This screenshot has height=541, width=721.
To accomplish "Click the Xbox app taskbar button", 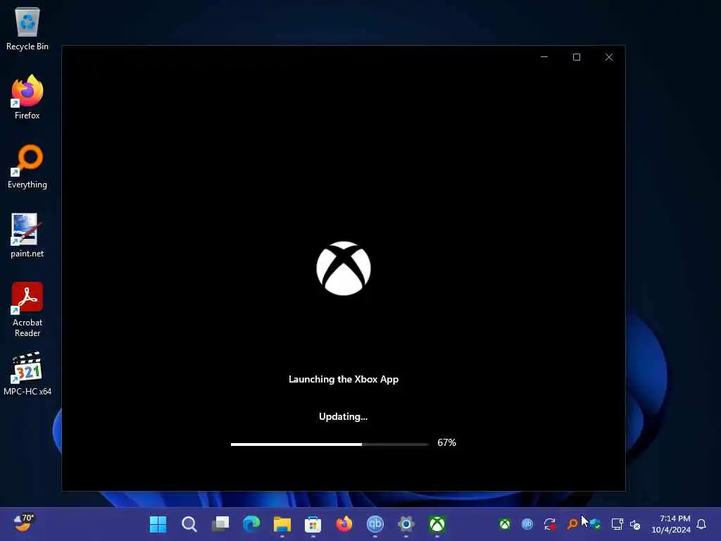I will [x=437, y=524].
